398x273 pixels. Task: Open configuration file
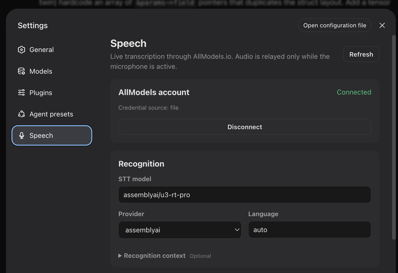[x=335, y=25]
